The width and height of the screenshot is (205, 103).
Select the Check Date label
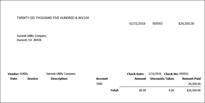coord(136,74)
